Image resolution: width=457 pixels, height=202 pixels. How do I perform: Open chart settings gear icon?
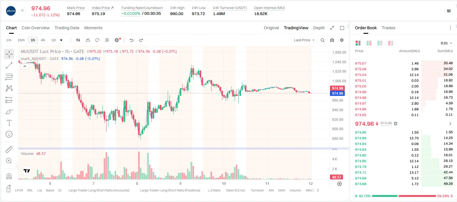(342, 40)
